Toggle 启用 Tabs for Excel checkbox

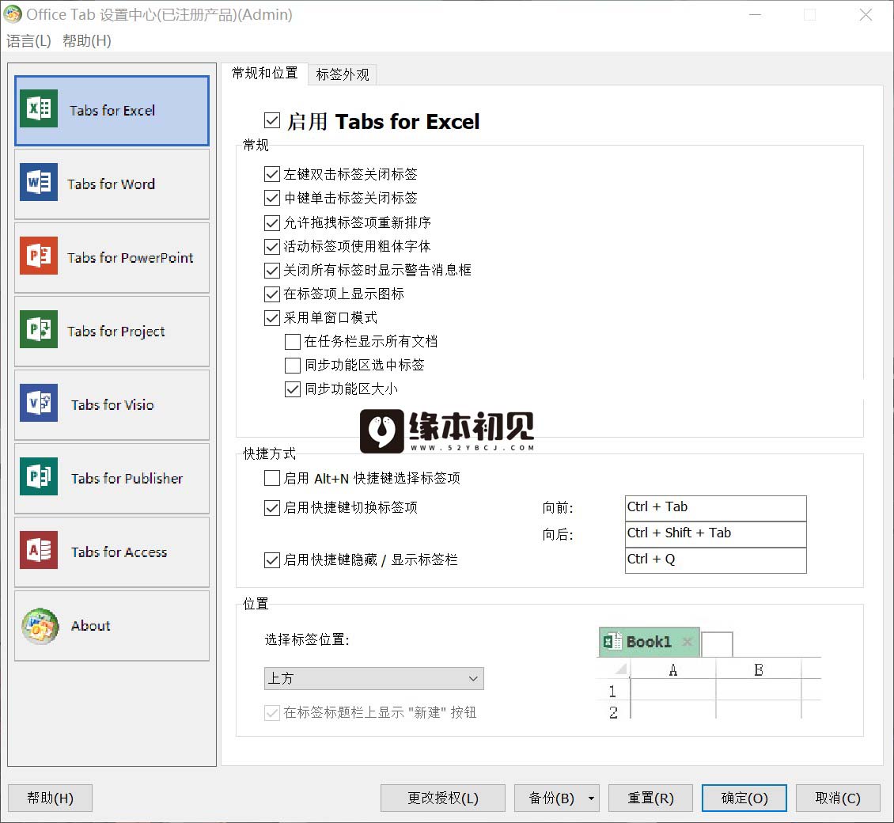point(272,120)
